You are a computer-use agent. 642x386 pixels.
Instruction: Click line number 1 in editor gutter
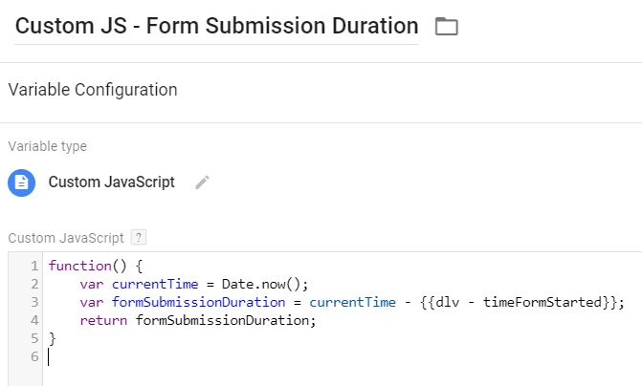pyautogui.click(x=34, y=266)
